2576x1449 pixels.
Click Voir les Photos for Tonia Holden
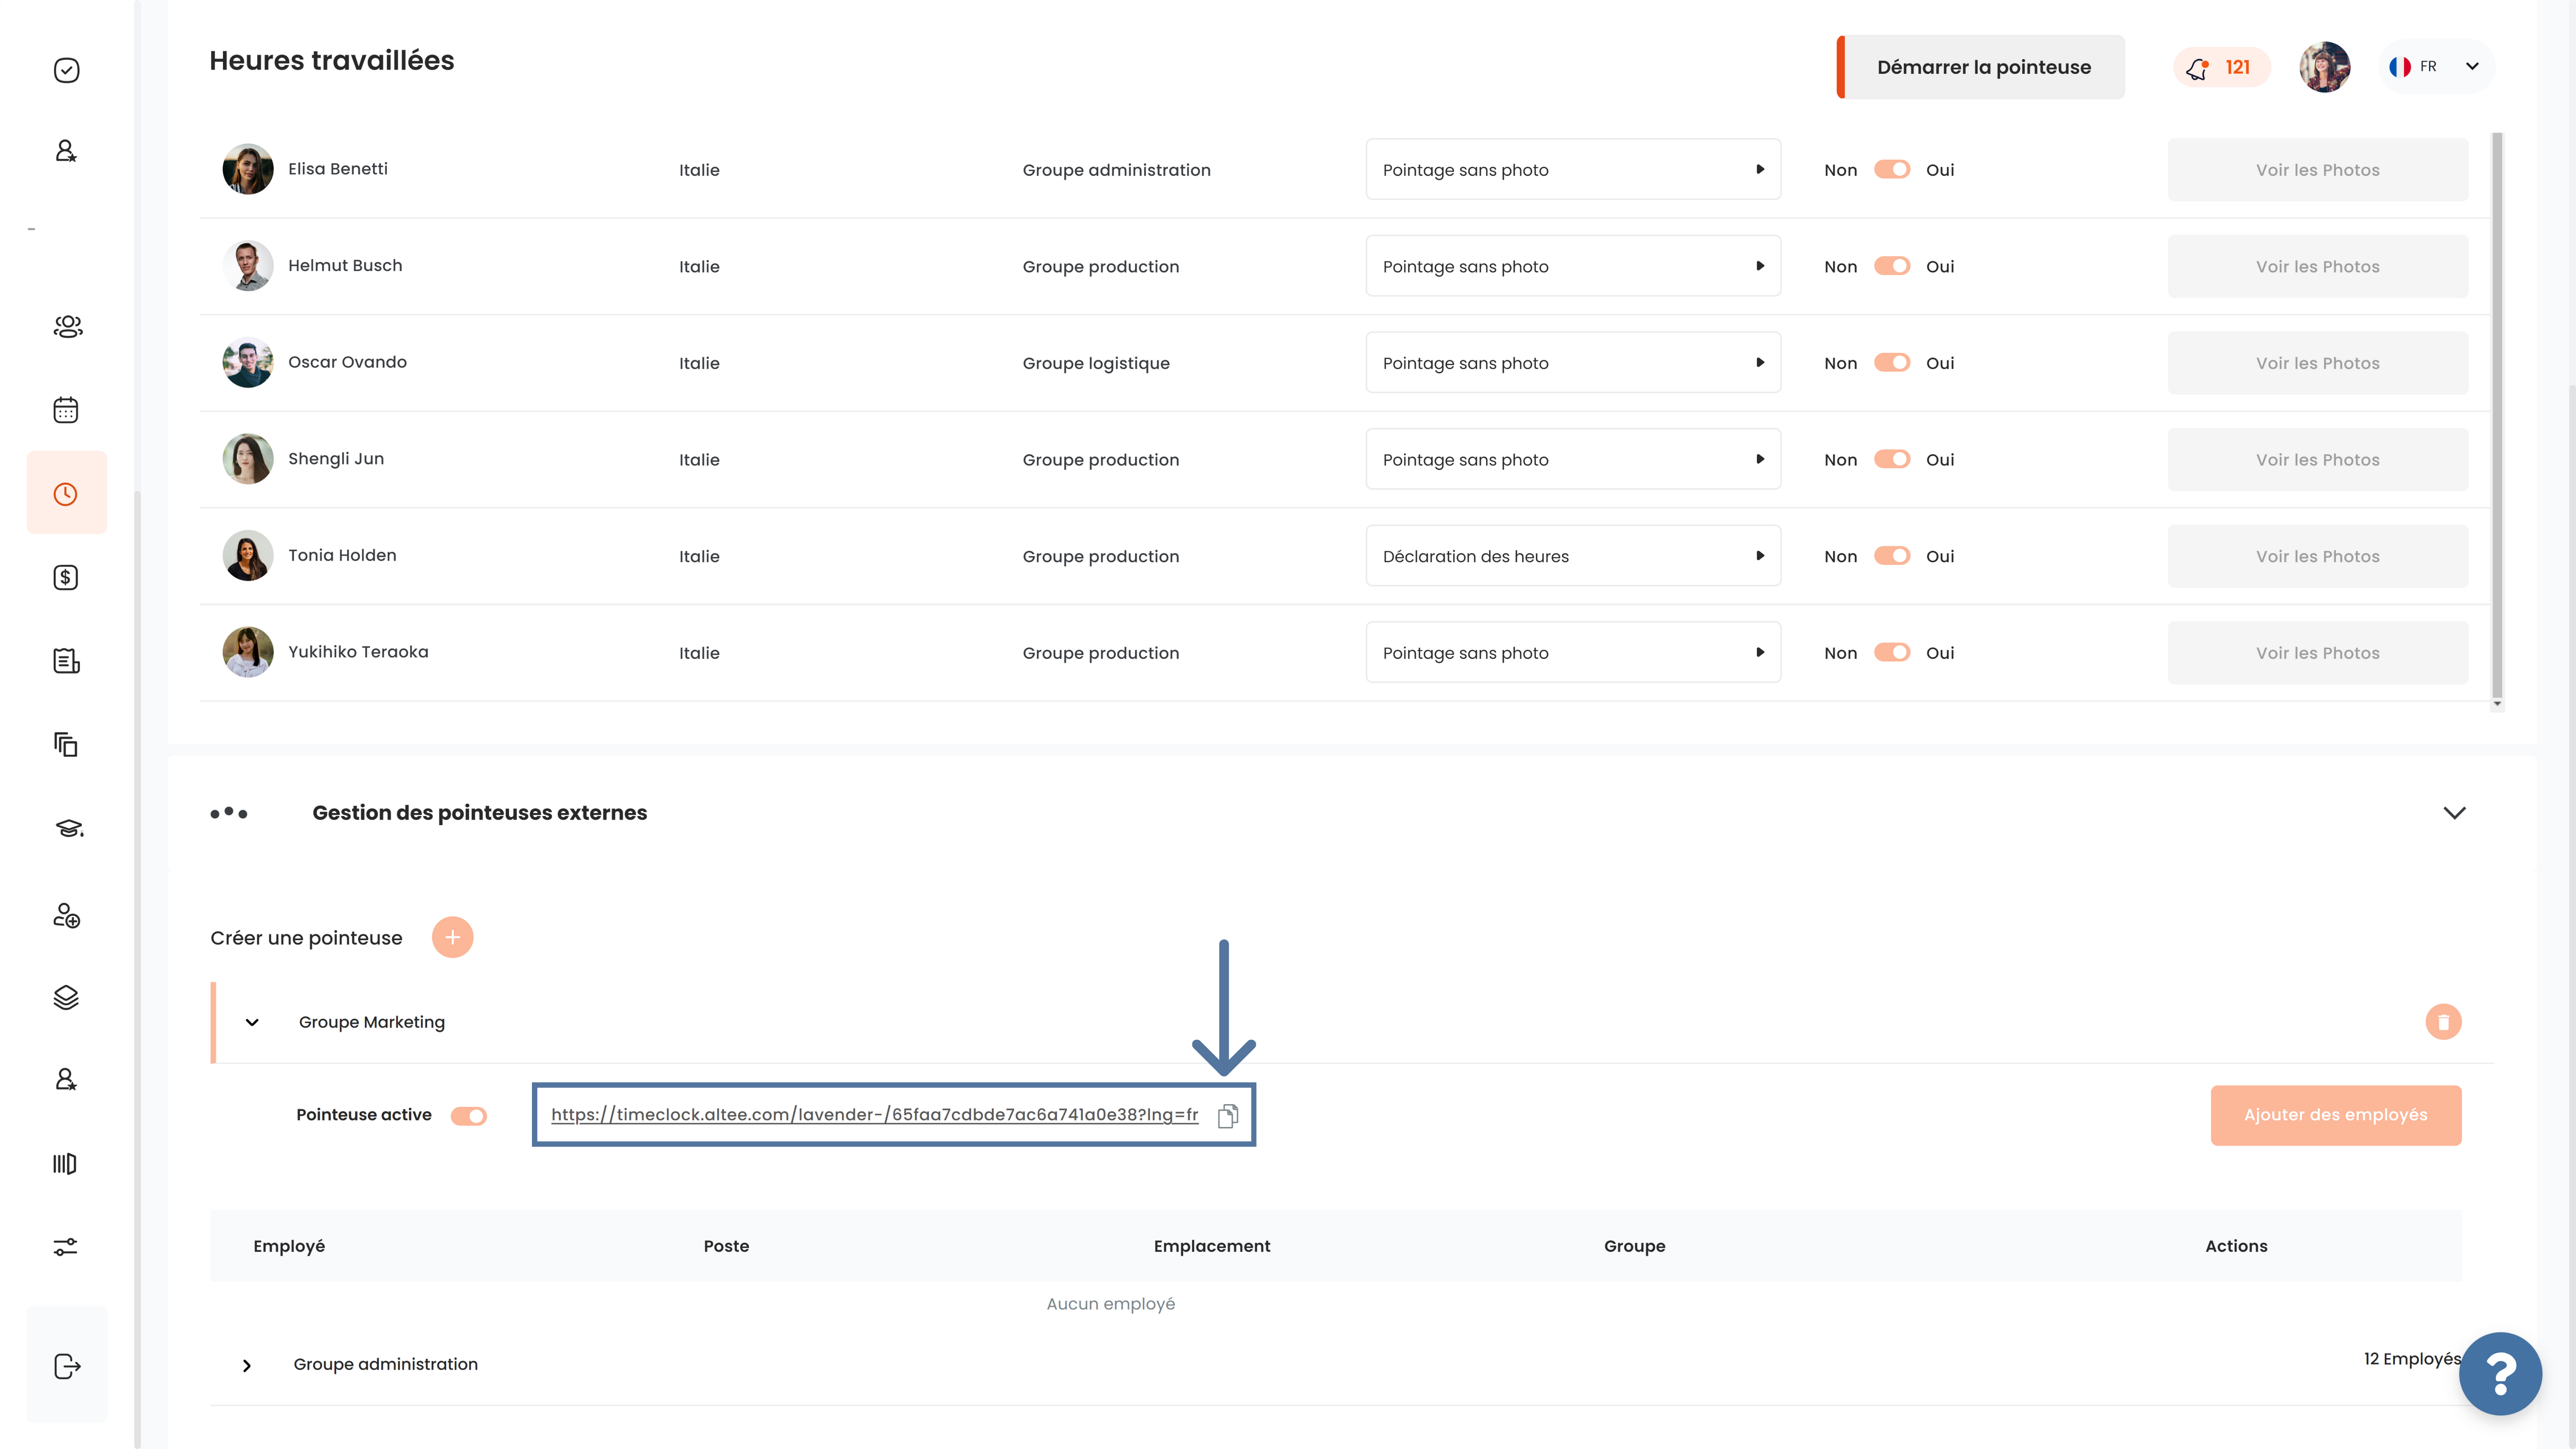pos(2317,556)
